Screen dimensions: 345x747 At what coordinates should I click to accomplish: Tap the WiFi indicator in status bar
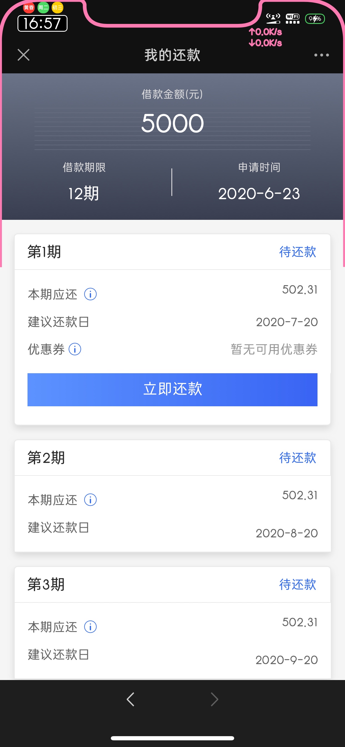coord(292,19)
